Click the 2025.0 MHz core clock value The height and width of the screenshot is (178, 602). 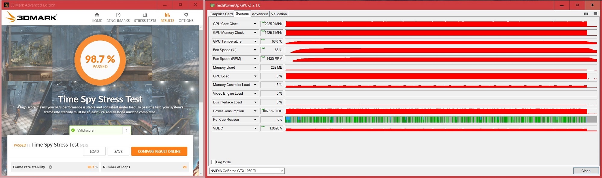pyautogui.click(x=272, y=24)
